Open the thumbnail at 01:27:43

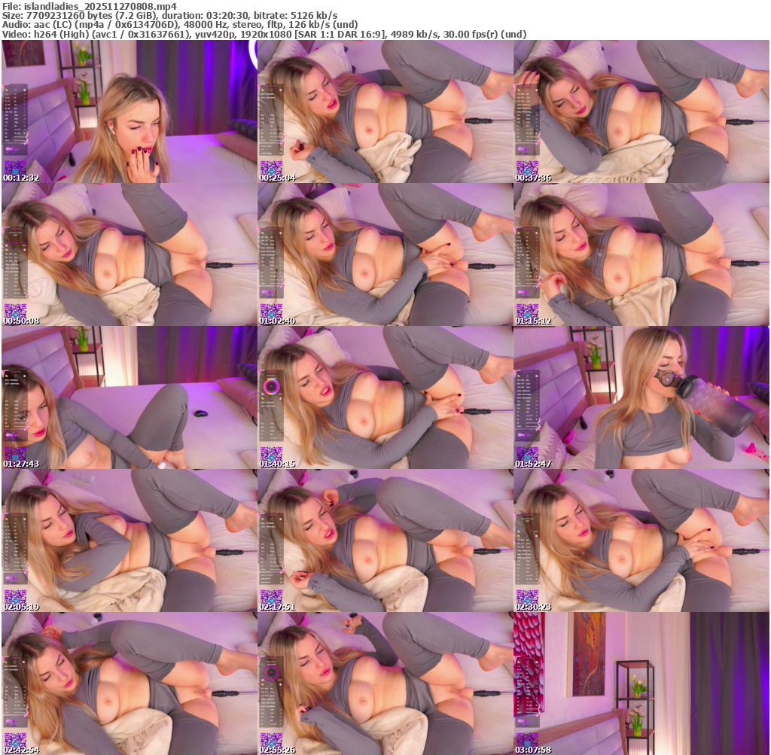tap(129, 397)
